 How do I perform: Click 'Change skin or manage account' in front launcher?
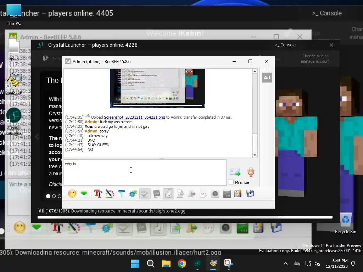(315, 58)
